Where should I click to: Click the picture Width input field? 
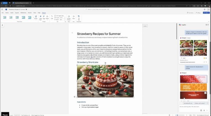pos(62,19)
